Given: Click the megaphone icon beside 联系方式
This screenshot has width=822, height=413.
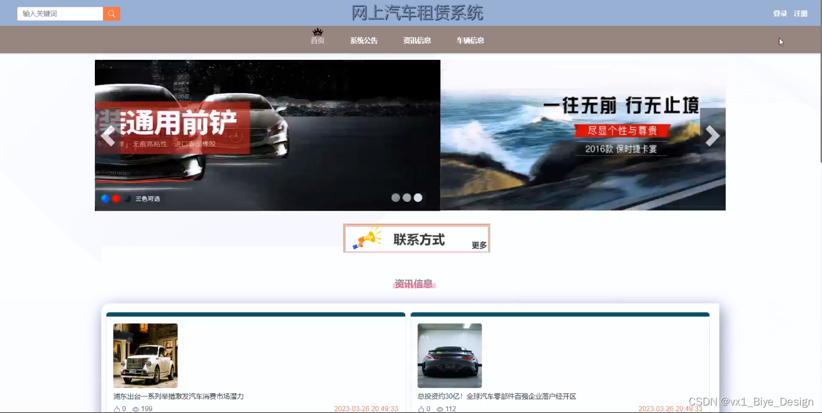Looking at the screenshot, I should pos(367,237).
